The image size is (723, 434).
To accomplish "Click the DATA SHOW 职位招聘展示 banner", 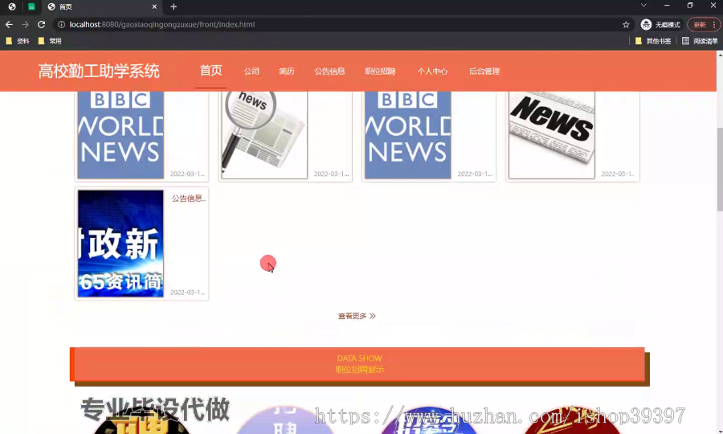I will [x=359, y=364].
